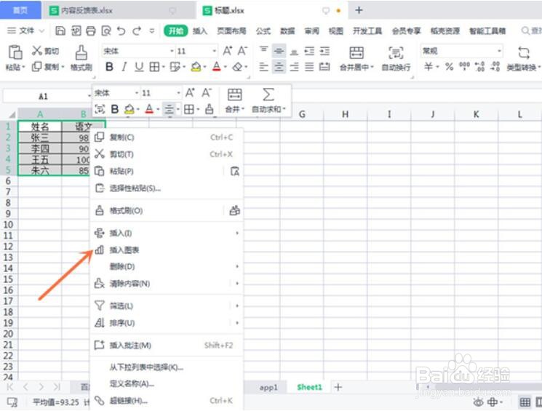Viewport: 542px width, 411px height.
Task: Click the Save icon in quick access bar
Action: click(x=60, y=31)
